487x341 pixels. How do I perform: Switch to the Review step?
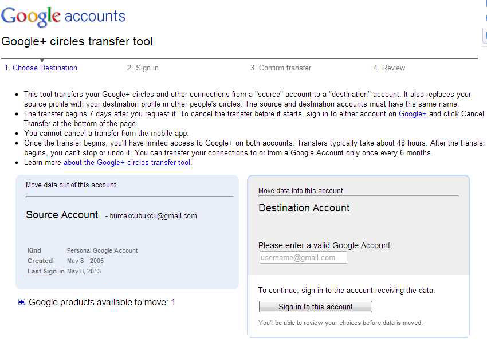coord(389,68)
